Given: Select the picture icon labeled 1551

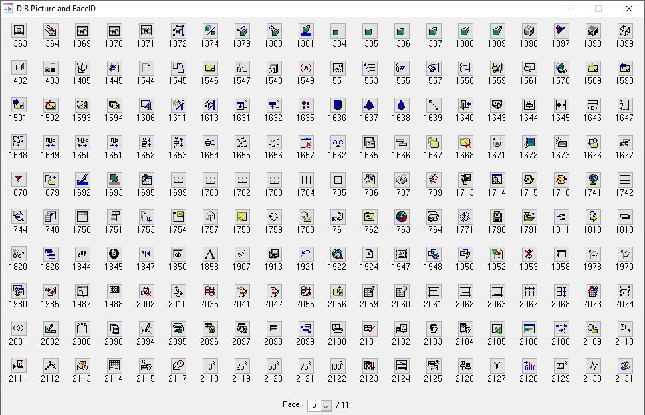Looking at the screenshot, I should point(337,68).
